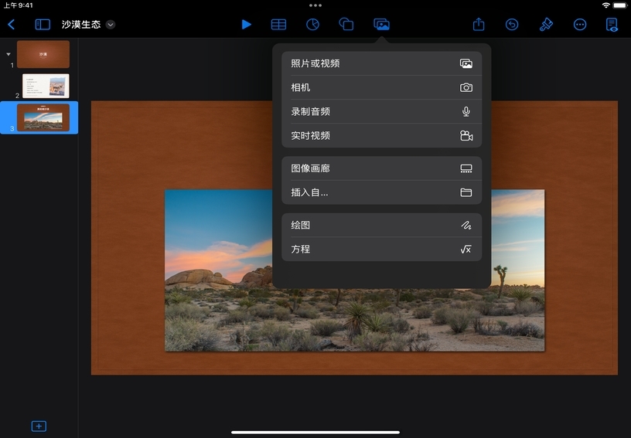Collapse the slide group disclosure triangle
Screen dimensions: 631x438
9,54
